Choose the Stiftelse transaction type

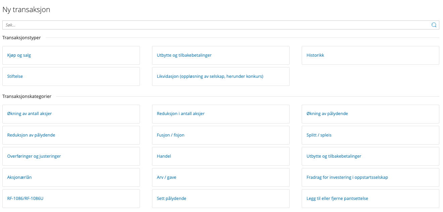click(x=71, y=76)
